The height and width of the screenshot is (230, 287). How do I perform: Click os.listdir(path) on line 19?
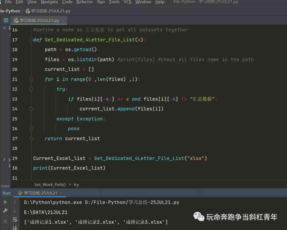tap(91, 59)
